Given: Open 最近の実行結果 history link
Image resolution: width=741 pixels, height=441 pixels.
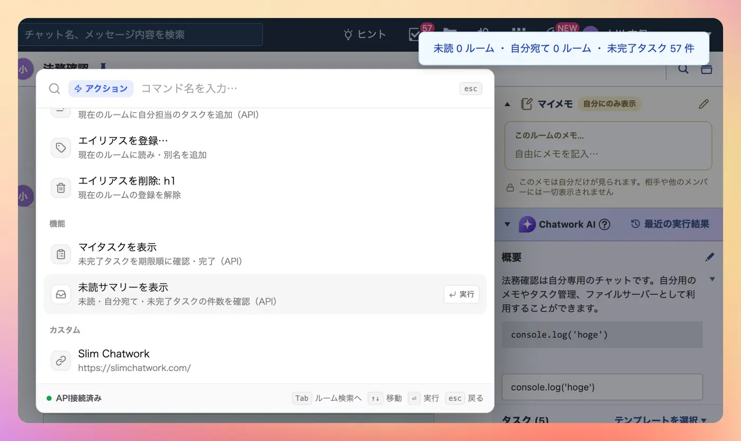Looking at the screenshot, I should (670, 224).
